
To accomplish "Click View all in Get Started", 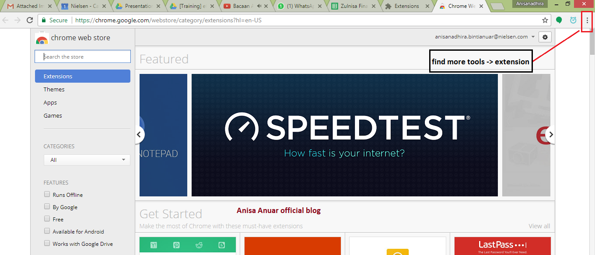I will [539, 226].
